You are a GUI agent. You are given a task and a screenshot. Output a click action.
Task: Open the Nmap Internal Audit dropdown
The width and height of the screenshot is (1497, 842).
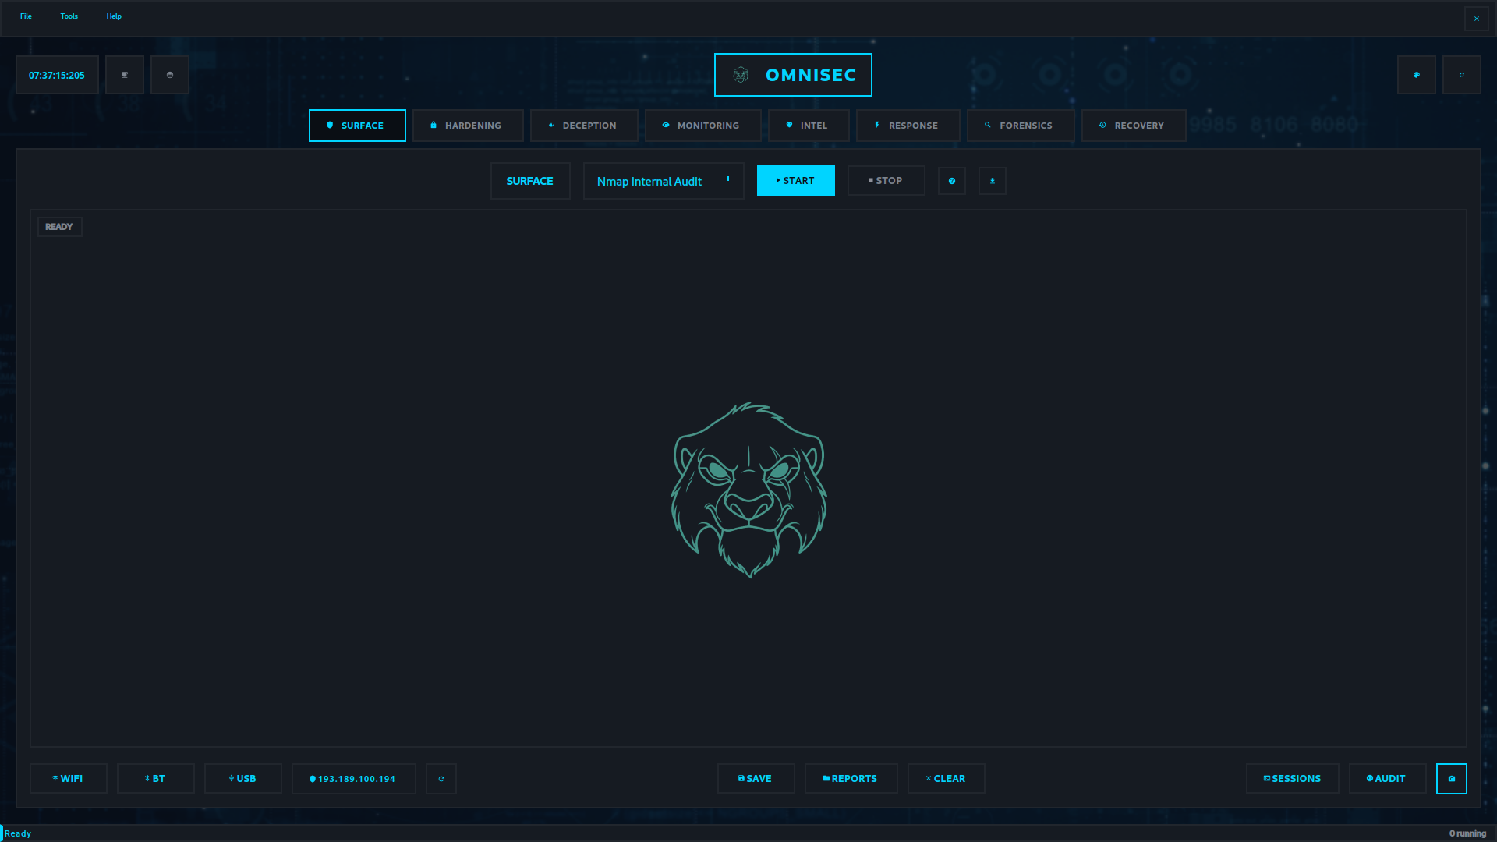click(x=663, y=181)
